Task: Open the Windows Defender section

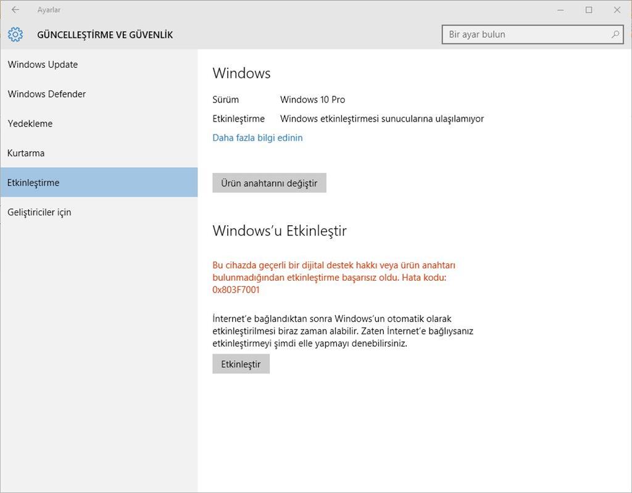Action: [47, 94]
